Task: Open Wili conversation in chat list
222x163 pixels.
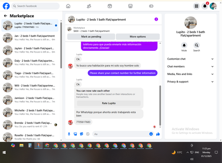Action: click(x=30, y=87)
